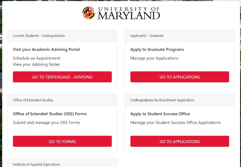
Task: Click Visit your Academic Advising Portal heading
Action: coord(46,50)
